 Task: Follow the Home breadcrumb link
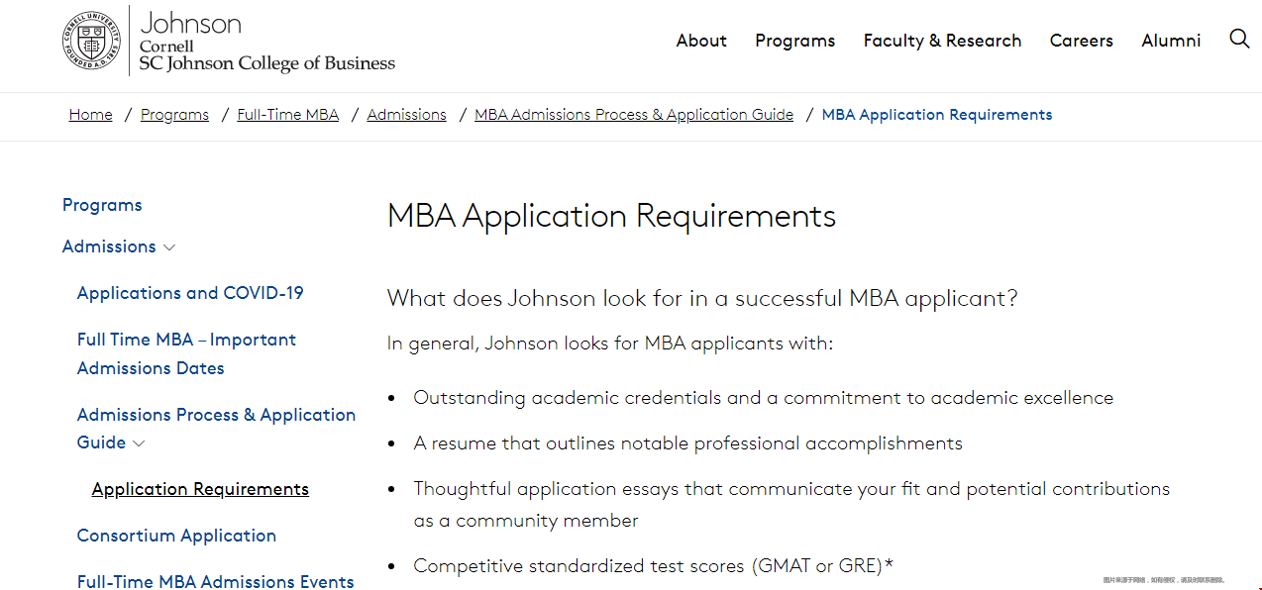tap(90, 115)
